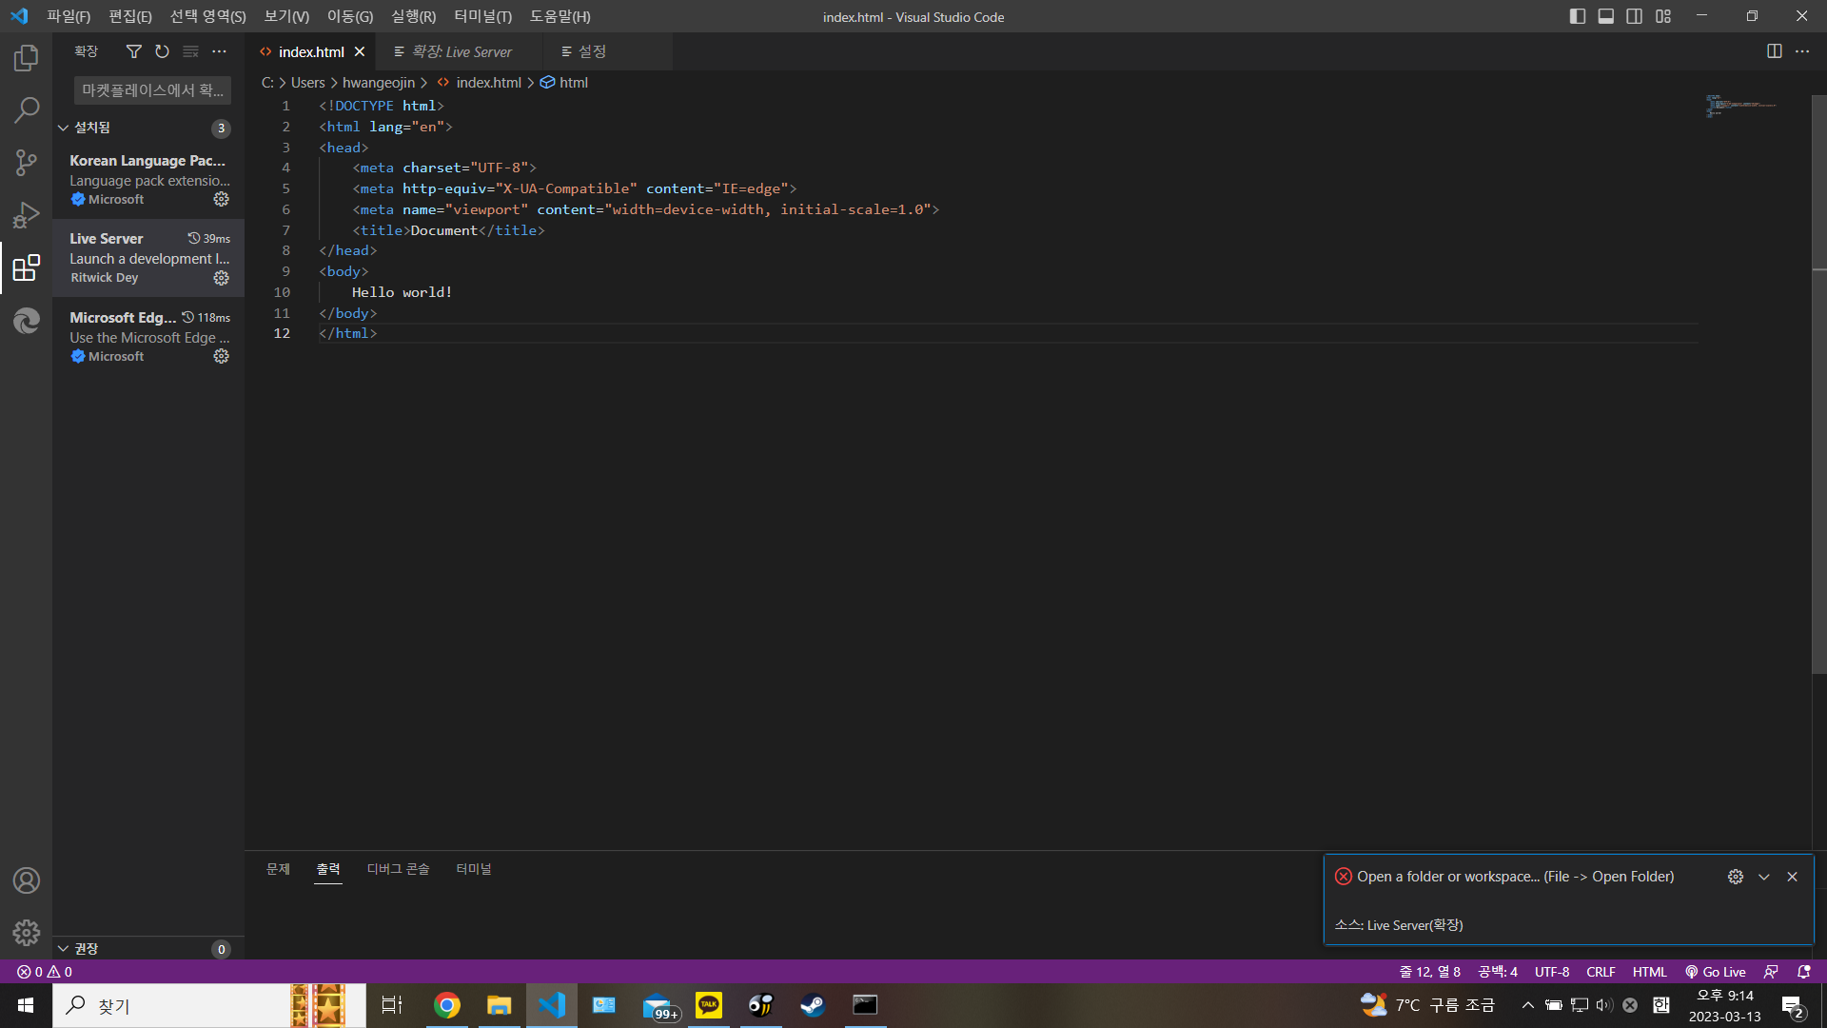Click Go Live in status bar
This screenshot has height=1028, width=1827.
pyautogui.click(x=1715, y=972)
